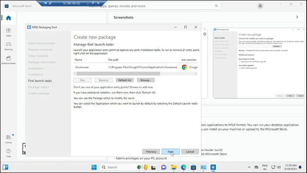307x173 pixels.
Task: Open the Gaming section in Microsoft Store
Action: (x=8, y=46)
